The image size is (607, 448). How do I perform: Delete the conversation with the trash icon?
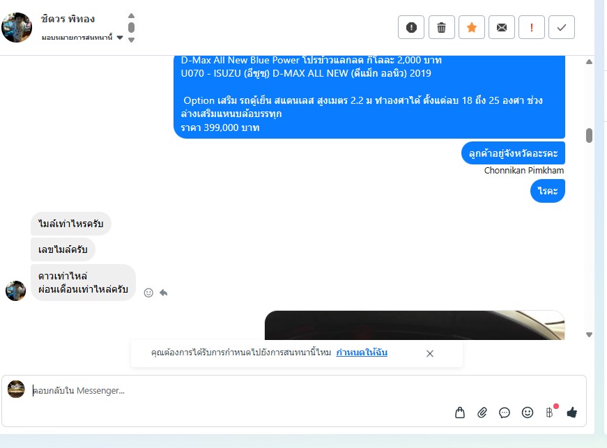click(441, 27)
